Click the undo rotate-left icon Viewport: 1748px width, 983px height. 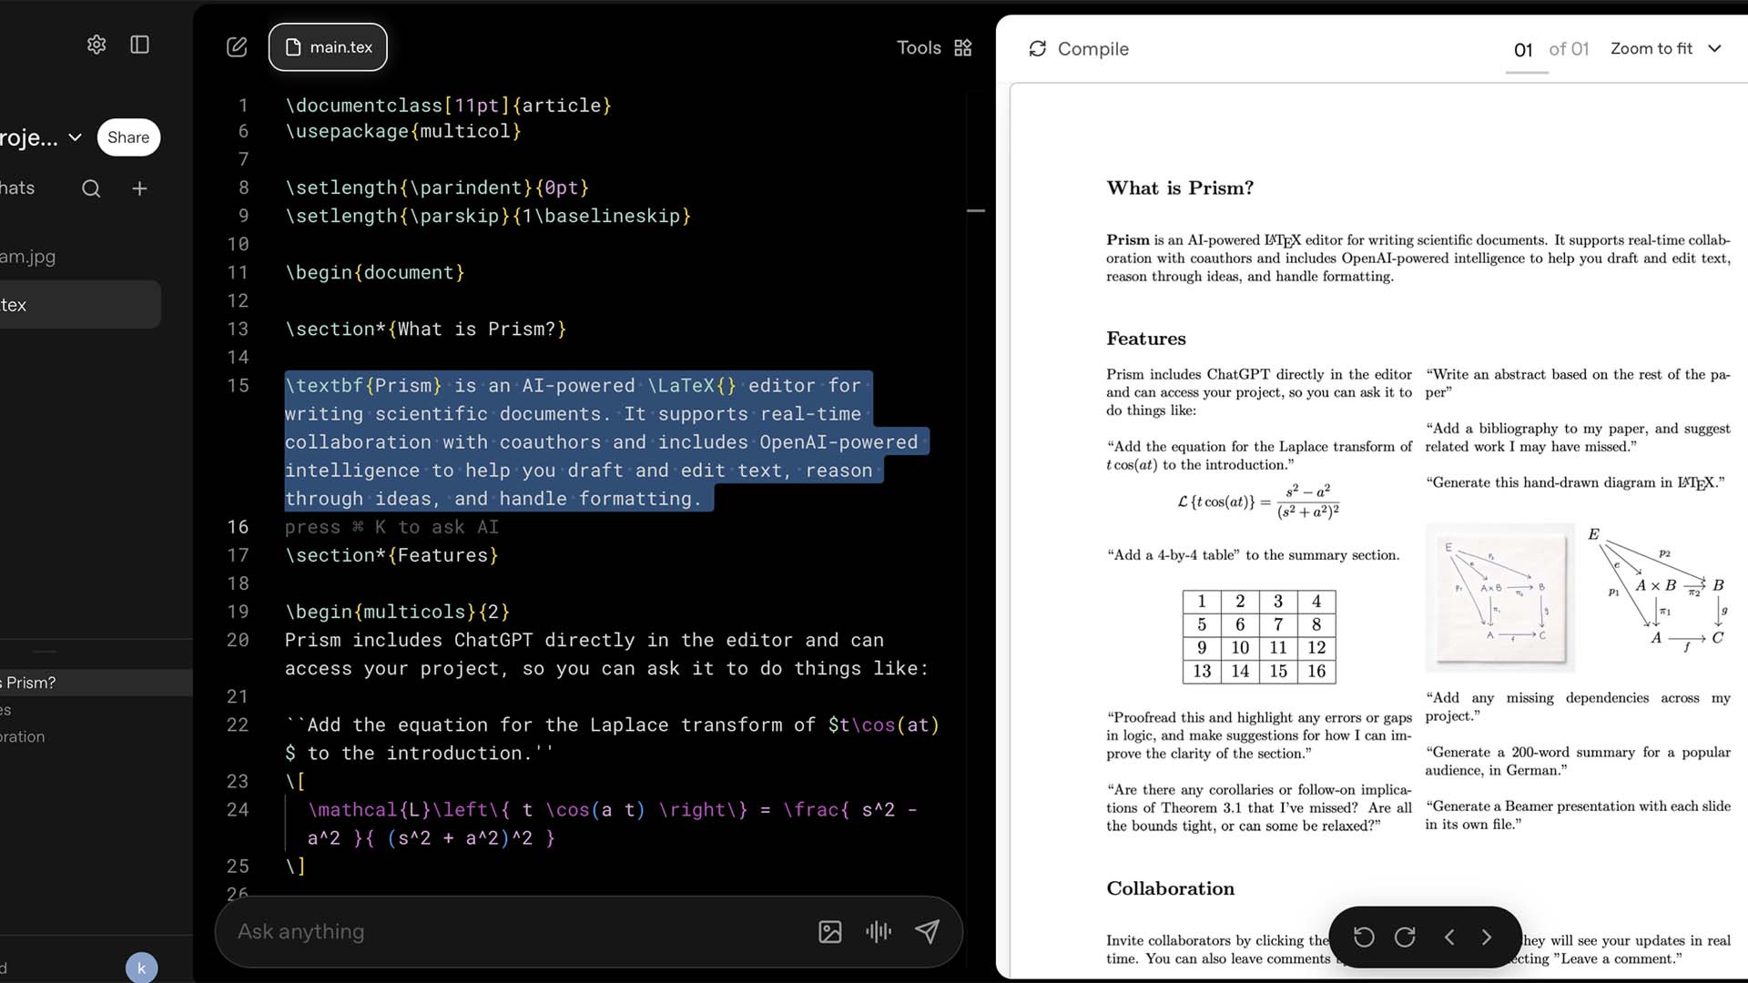[1364, 937]
